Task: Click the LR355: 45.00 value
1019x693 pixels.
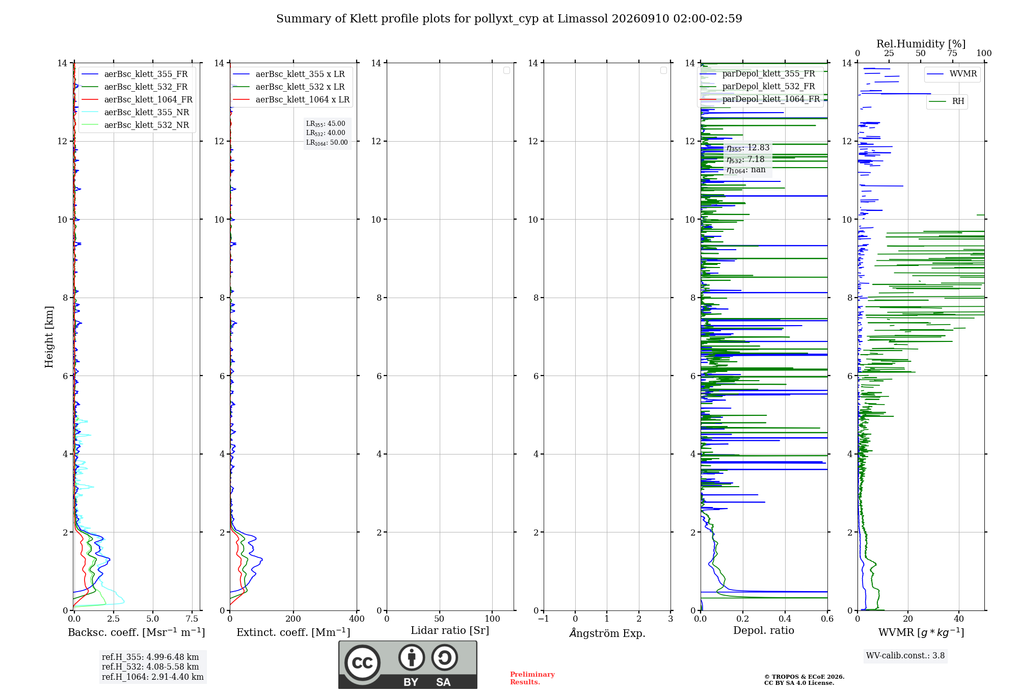Action: [326, 124]
